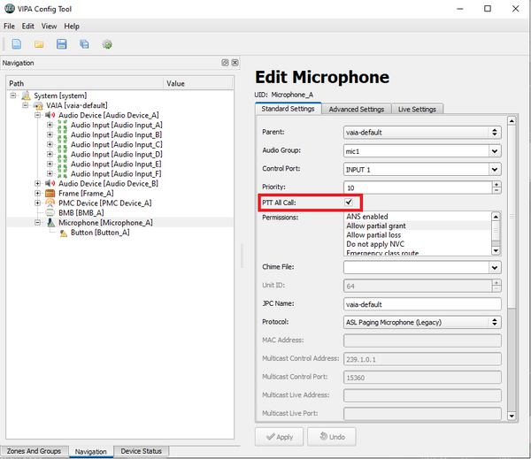Click in the JPC Name input field

[x=420, y=303]
